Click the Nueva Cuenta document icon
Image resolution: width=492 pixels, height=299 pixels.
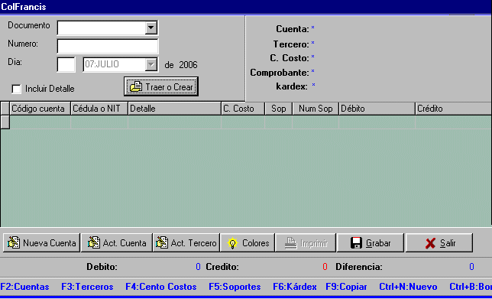point(14,242)
